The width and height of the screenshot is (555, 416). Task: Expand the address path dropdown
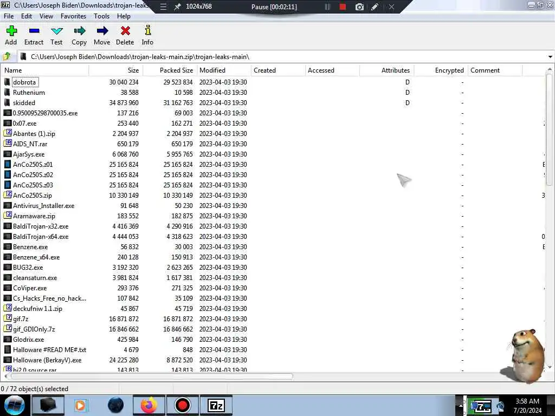point(550,57)
